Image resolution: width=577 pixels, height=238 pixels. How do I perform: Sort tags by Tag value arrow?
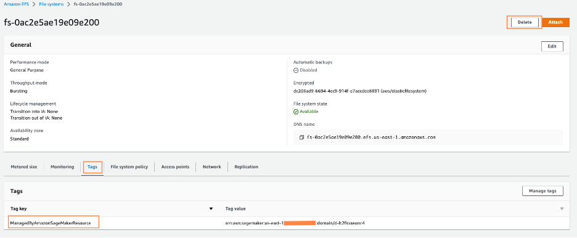[x=562, y=208]
